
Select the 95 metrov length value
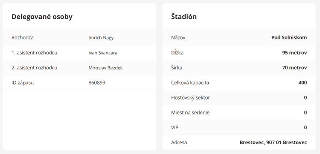pos(294,53)
